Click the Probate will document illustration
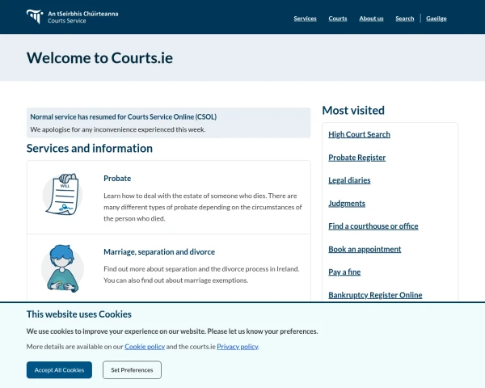This screenshot has height=388, width=485. pyautogui.click(x=62, y=194)
